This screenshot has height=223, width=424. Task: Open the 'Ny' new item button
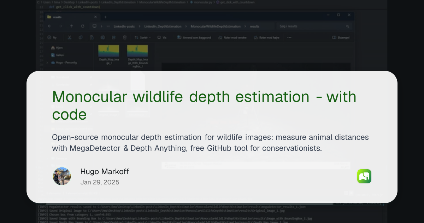tap(52, 38)
